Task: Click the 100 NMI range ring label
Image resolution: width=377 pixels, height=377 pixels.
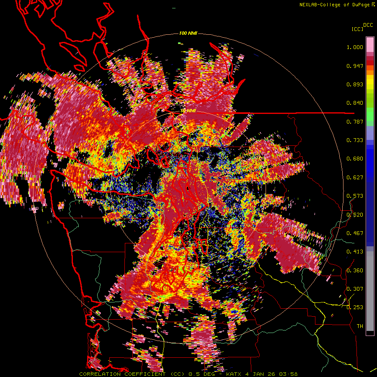Action: click(188, 33)
